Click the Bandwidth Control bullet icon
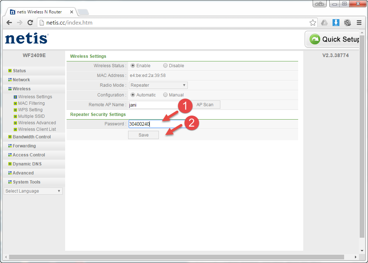Image resolution: width=368 pixels, height=263 pixels. click(10, 137)
